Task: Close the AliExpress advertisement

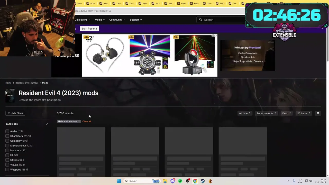Action: point(216,35)
